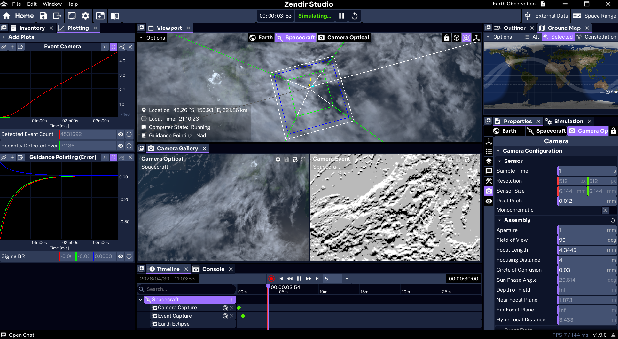This screenshot has width=618, height=339.
Task: Filter Ground Map to Constellation
Action: point(597,37)
